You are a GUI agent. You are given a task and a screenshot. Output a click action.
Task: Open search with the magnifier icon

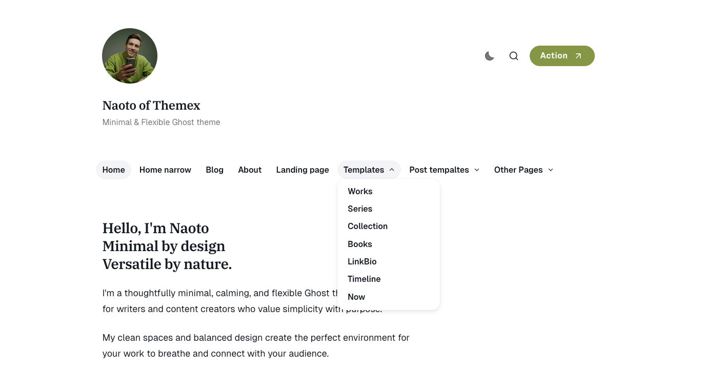pyautogui.click(x=513, y=56)
